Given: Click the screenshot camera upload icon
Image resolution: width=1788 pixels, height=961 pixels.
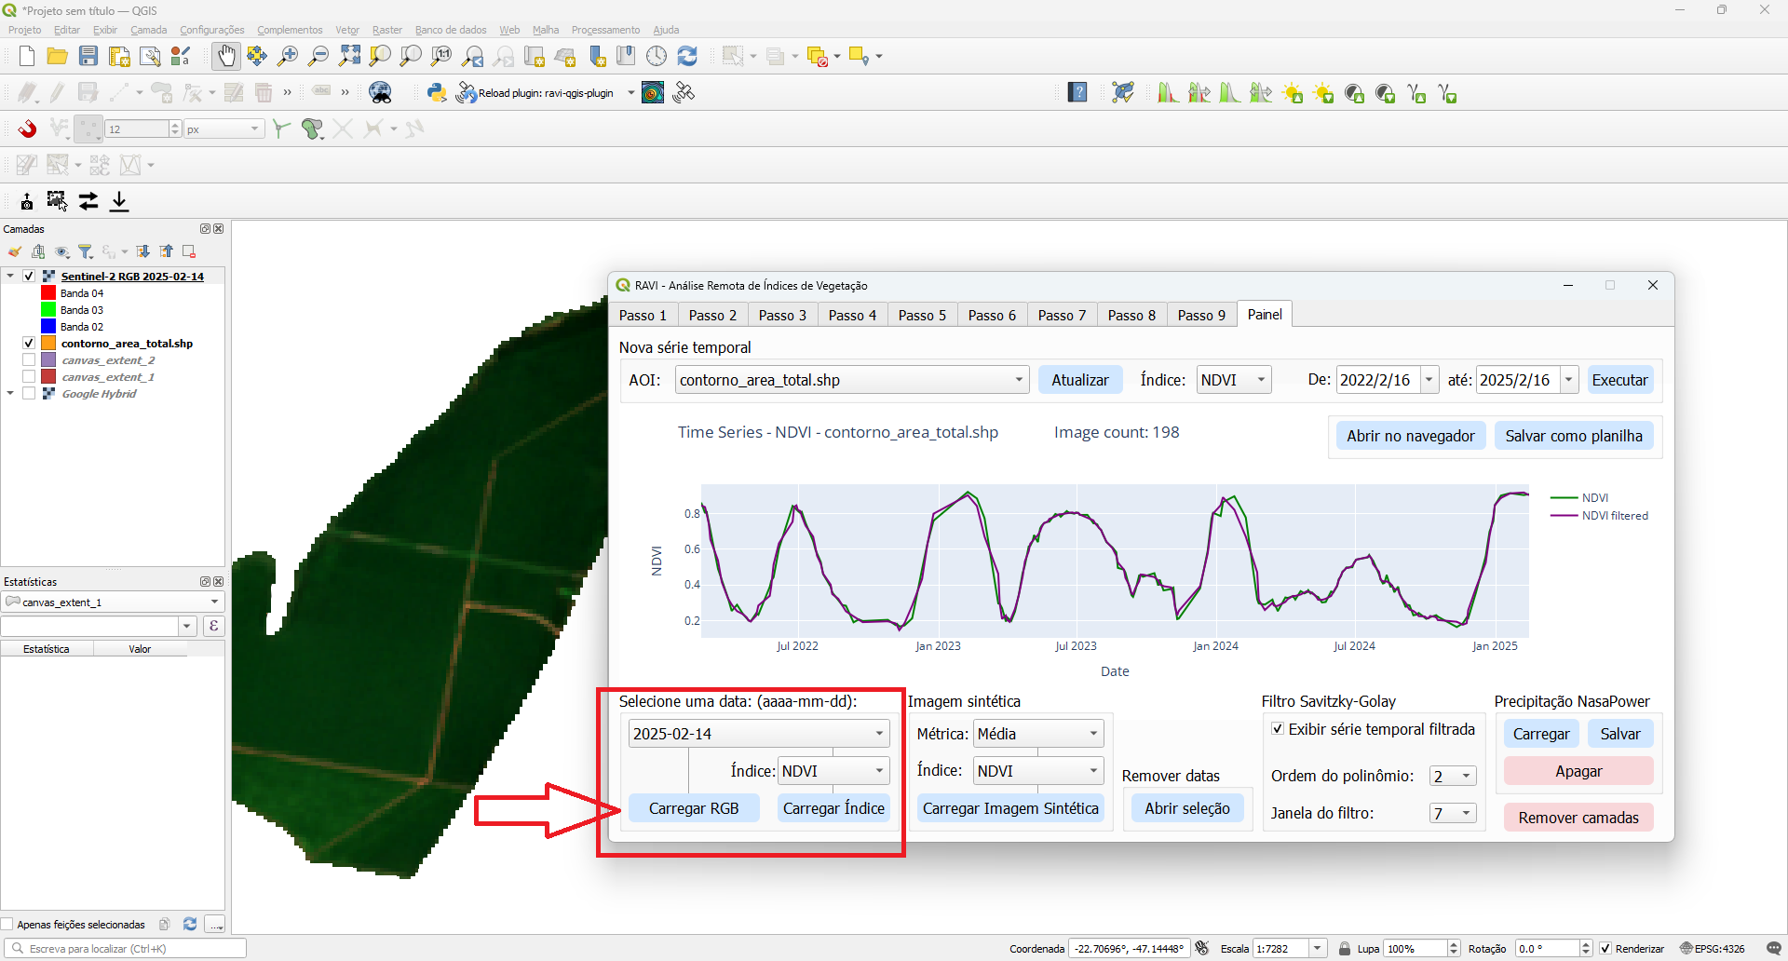Looking at the screenshot, I should pos(27,201).
